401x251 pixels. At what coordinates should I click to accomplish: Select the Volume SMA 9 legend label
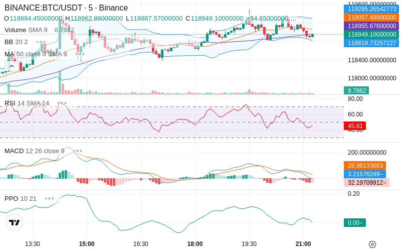click(x=26, y=30)
